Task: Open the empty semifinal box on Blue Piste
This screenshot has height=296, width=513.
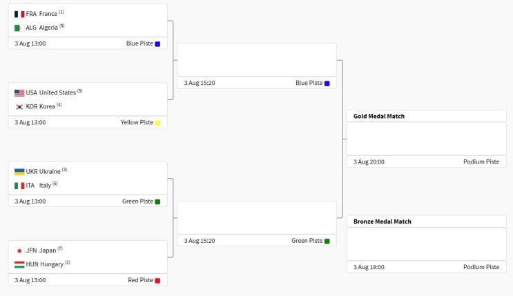Action: (x=257, y=60)
